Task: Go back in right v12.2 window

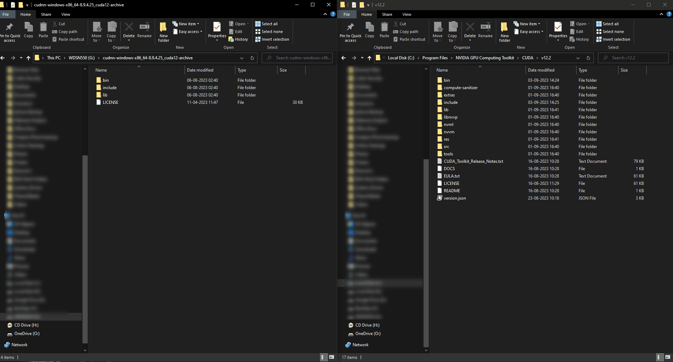Action: [344, 58]
